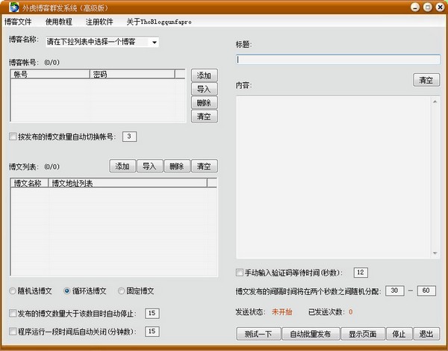Screen dimensions: 448x351
Task: Click 清空 button above content box
Action: coord(426,80)
